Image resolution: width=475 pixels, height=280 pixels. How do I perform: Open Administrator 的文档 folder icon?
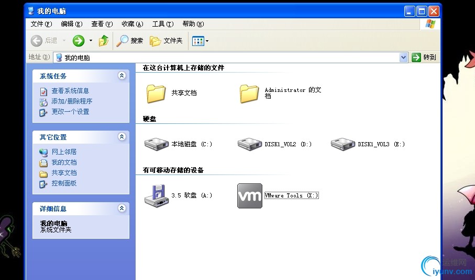coord(249,94)
